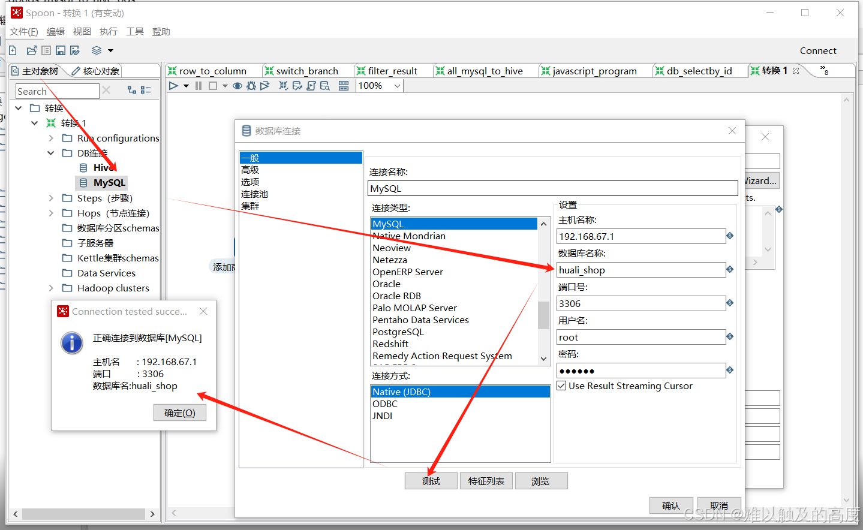Pause the transformation
The image size is (863, 530).
pos(199,86)
